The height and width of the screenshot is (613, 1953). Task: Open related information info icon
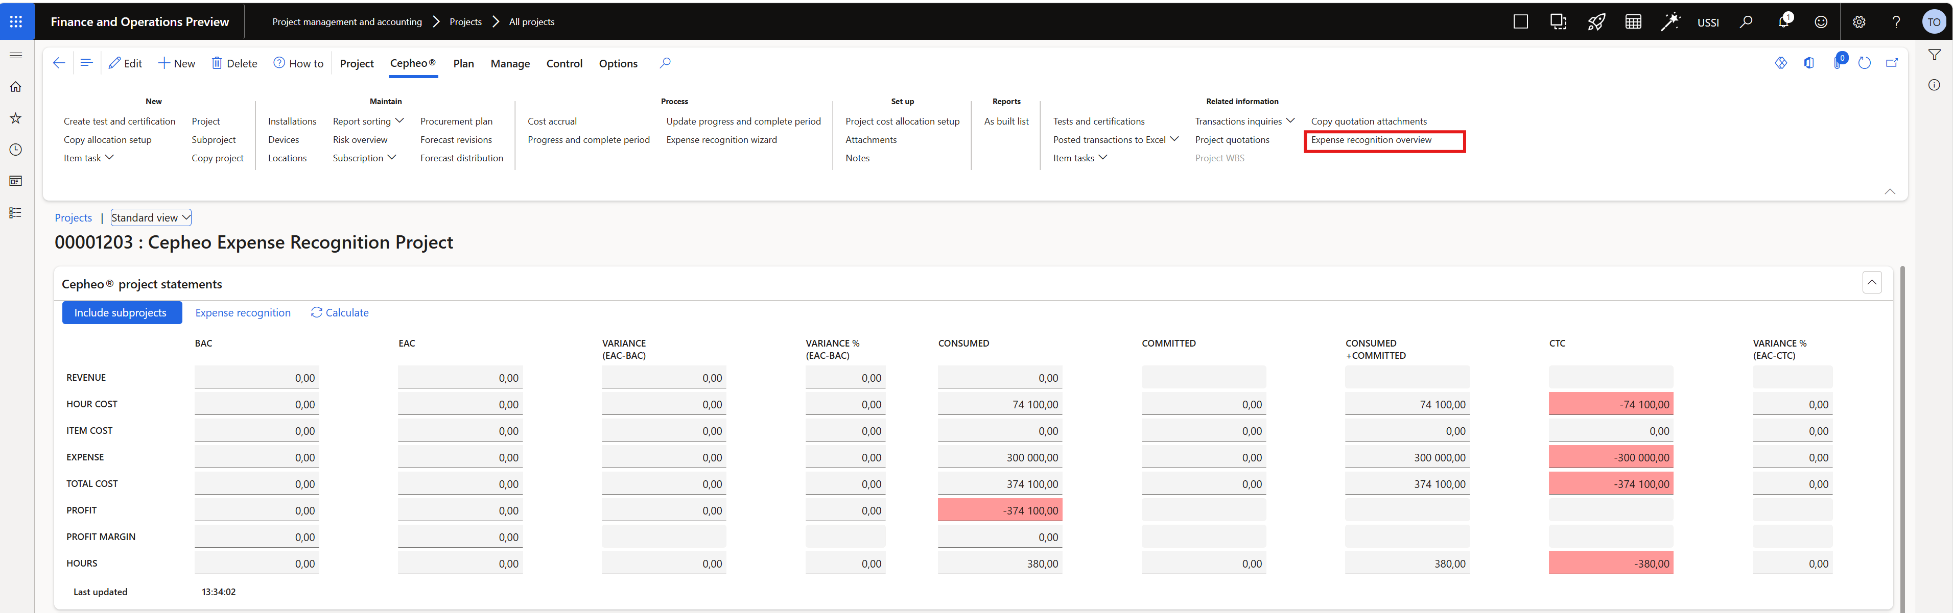1934,85
